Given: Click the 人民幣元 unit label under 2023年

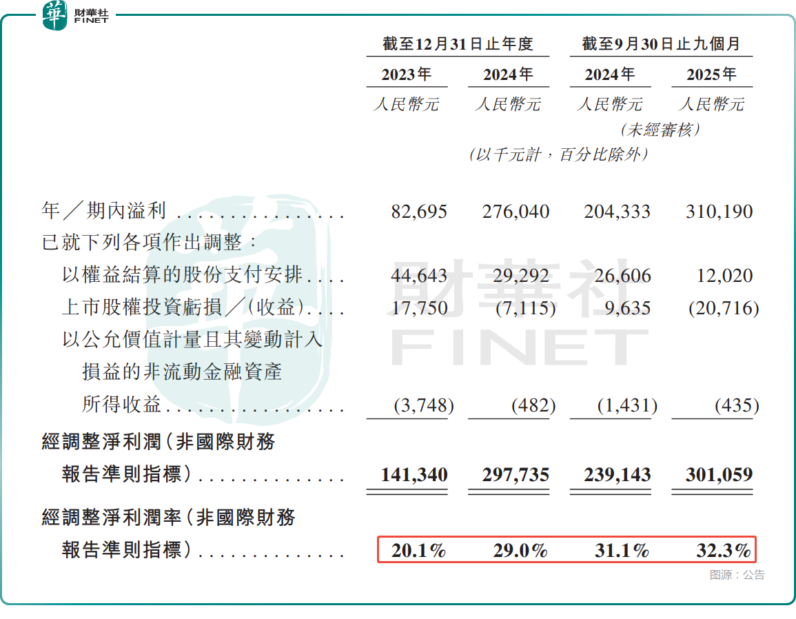Looking at the screenshot, I should pyautogui.click(x=407, y=103).
